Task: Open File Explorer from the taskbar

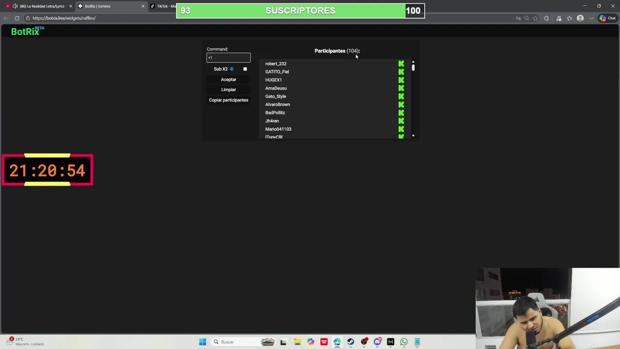Action: (297, 342)
